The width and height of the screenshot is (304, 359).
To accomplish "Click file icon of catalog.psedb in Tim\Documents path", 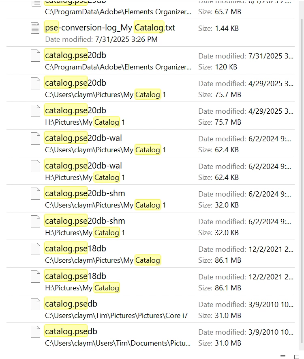I will (35, 332).
